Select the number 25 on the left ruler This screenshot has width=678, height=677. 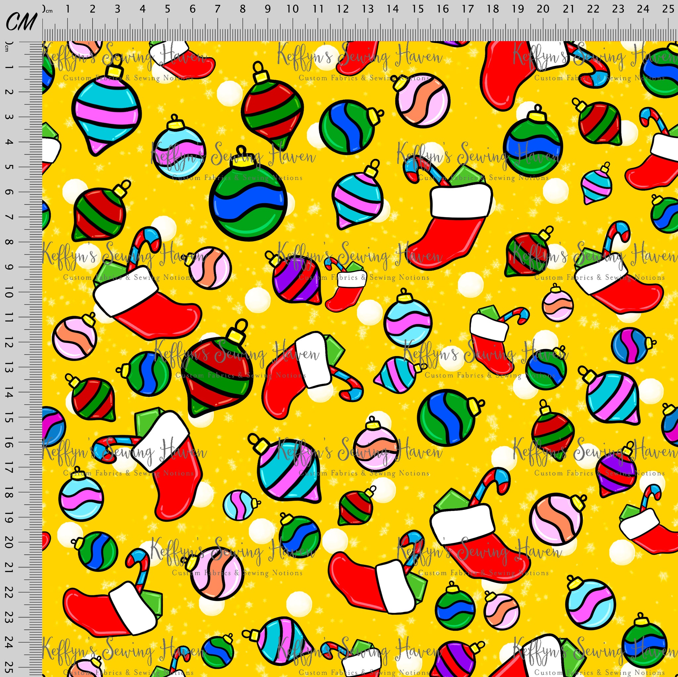click(x=9, y=667)
